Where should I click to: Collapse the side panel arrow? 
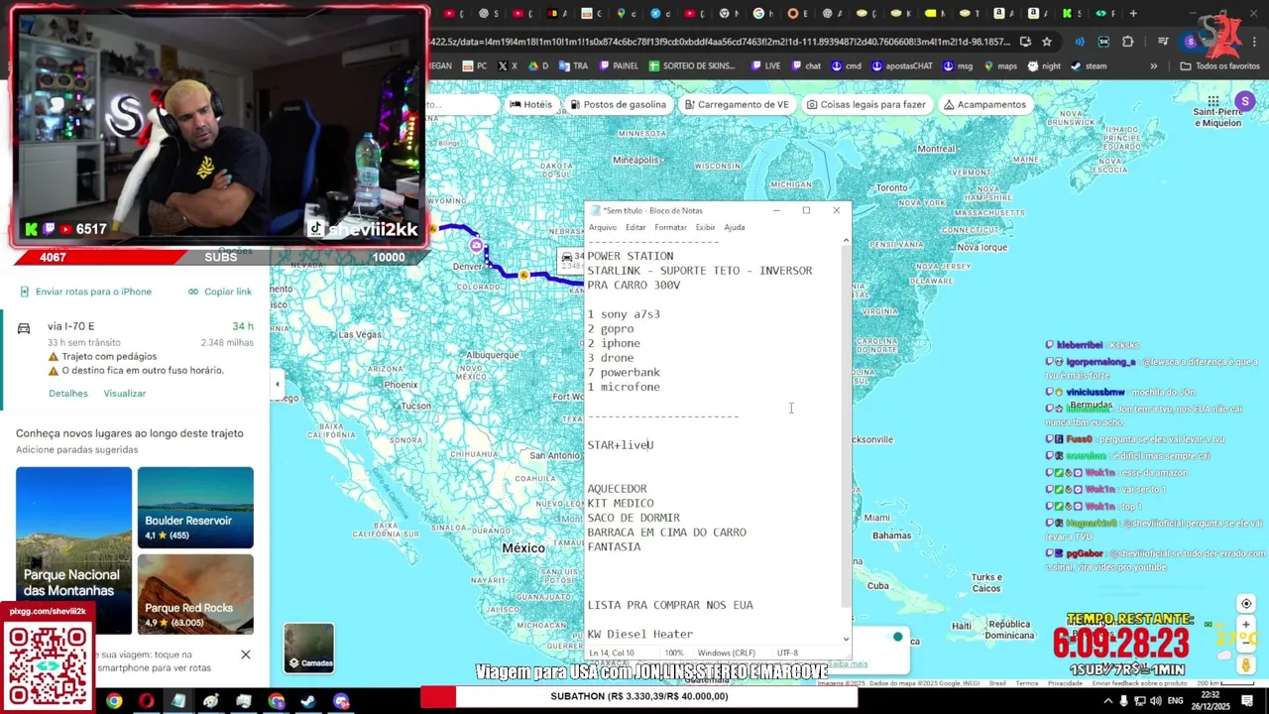[x=278, y=384]
